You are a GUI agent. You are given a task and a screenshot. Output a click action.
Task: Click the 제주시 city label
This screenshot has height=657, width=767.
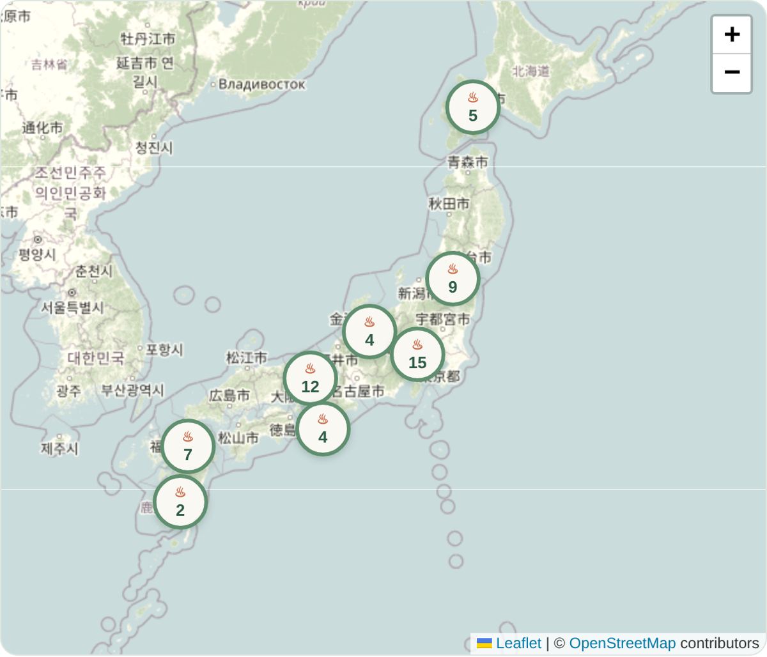(59, 449)
